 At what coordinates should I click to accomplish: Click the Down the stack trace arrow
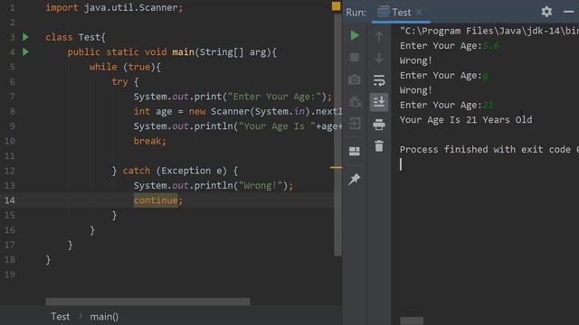[379, 58]
